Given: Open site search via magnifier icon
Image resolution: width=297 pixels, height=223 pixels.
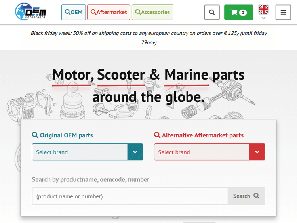Looking at the screenshot, I should pos(212,12).
